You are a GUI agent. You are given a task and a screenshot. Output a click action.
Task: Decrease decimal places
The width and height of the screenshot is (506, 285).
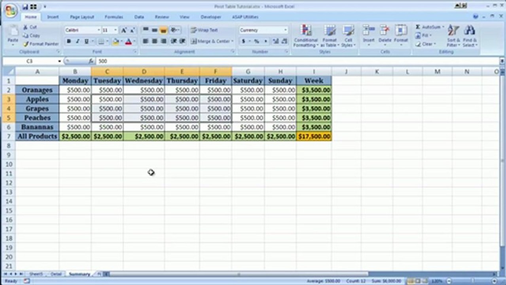284,41
